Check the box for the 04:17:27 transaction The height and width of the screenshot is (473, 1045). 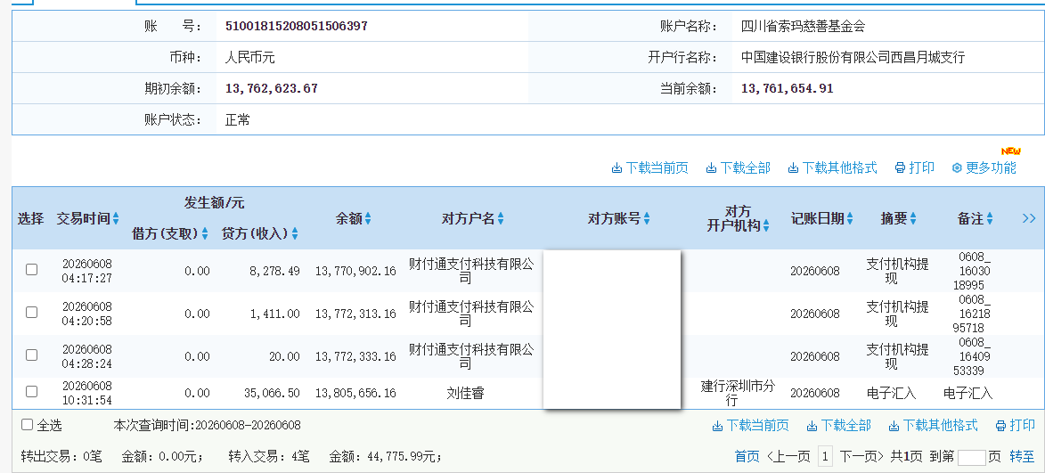click(31, 270)
